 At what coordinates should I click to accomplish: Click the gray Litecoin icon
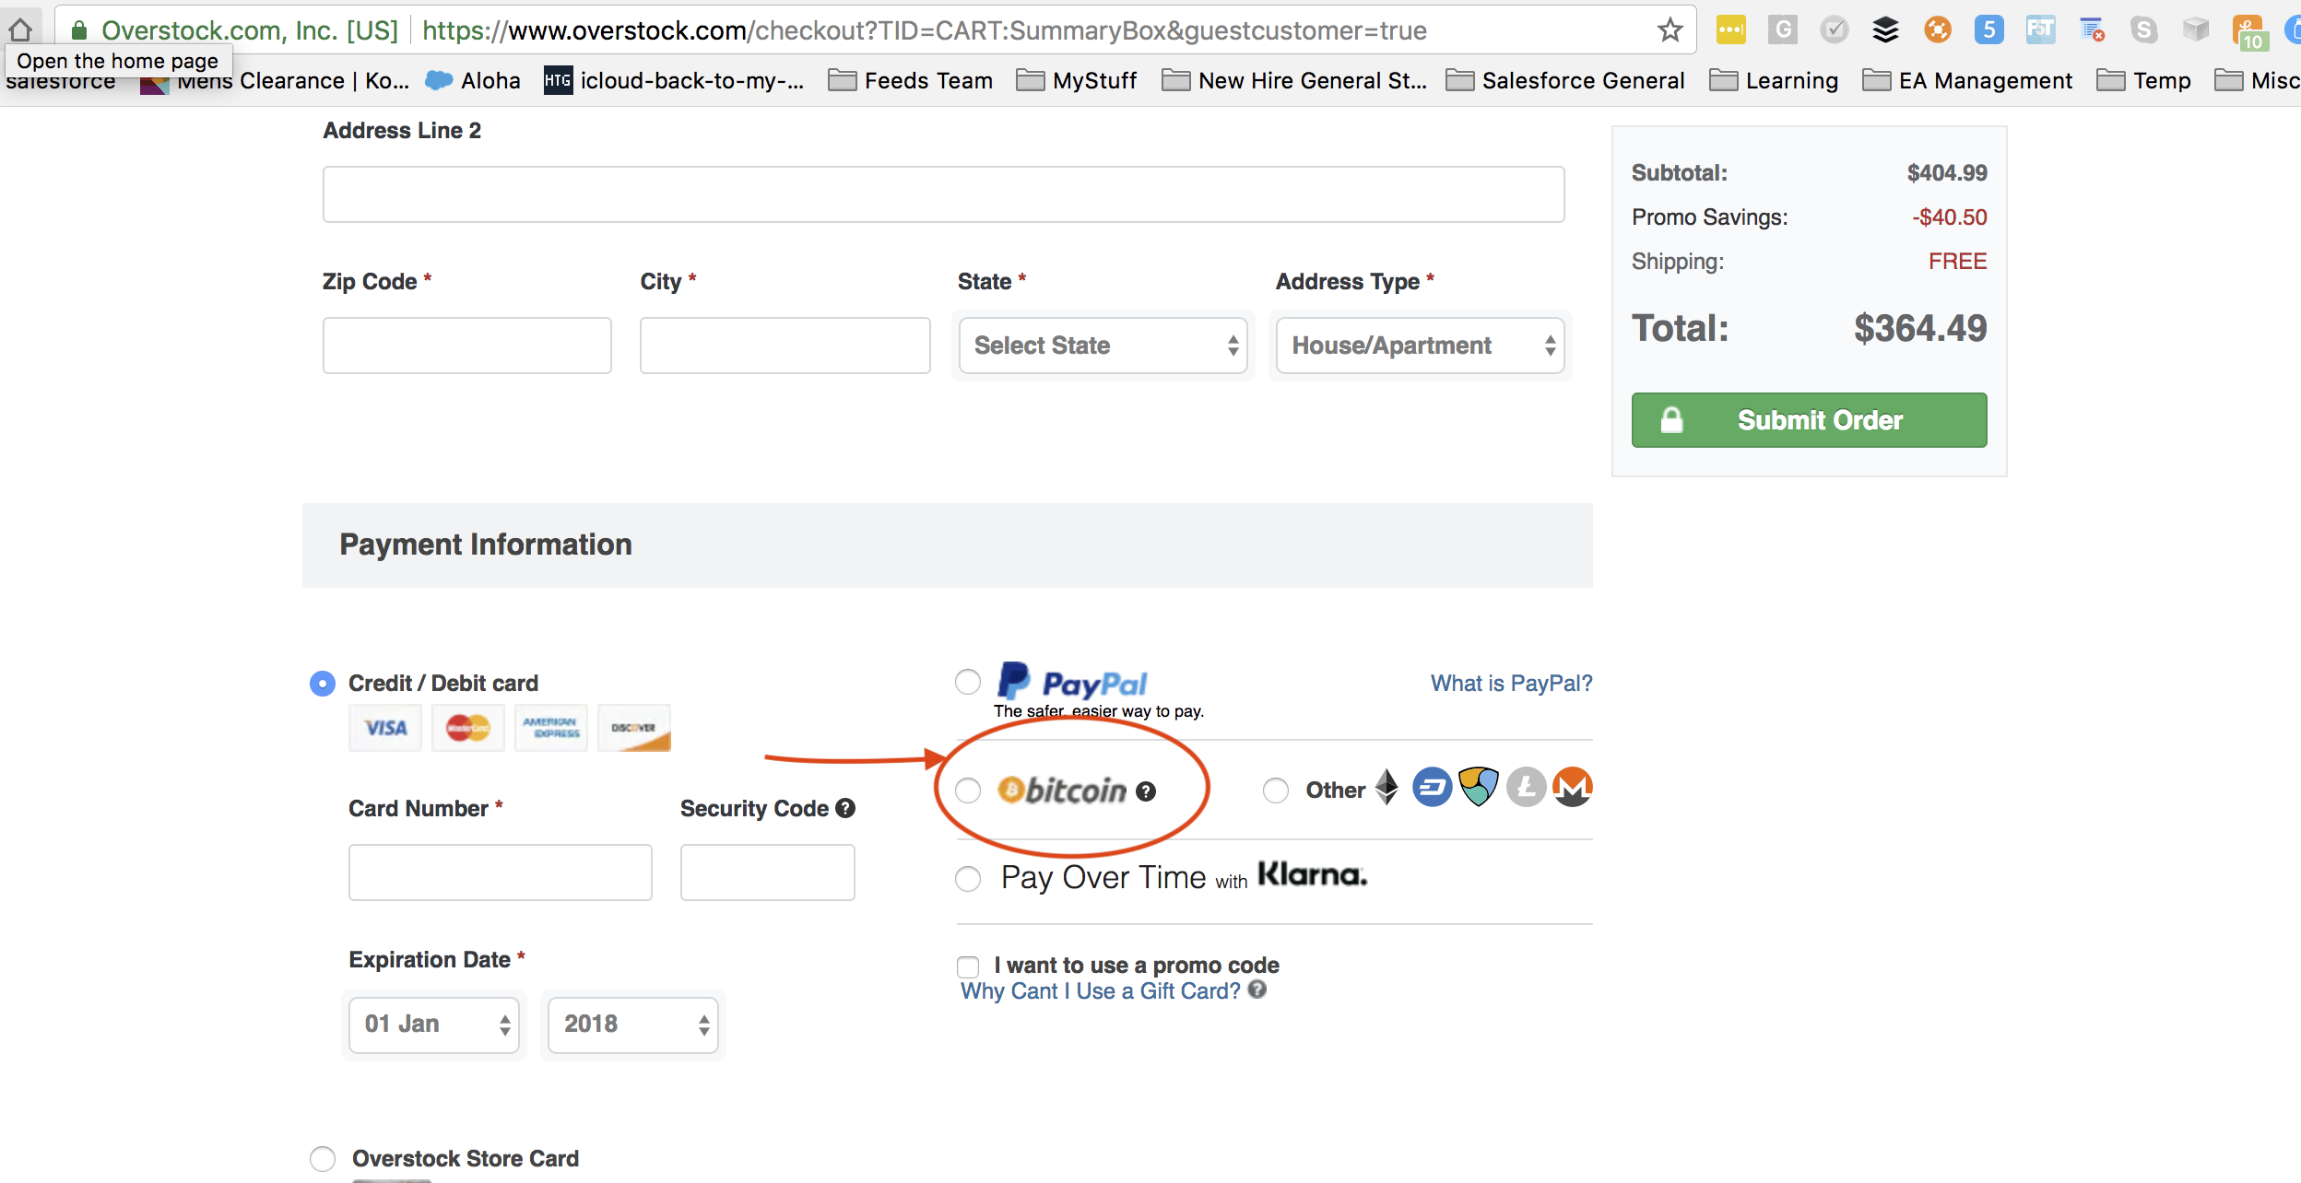pos(1527,788)
